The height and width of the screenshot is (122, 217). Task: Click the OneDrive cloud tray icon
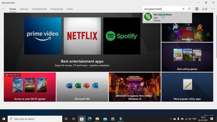(175, 119)
